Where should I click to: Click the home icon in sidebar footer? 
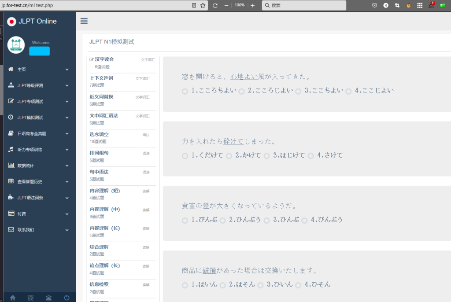point(13,298)
